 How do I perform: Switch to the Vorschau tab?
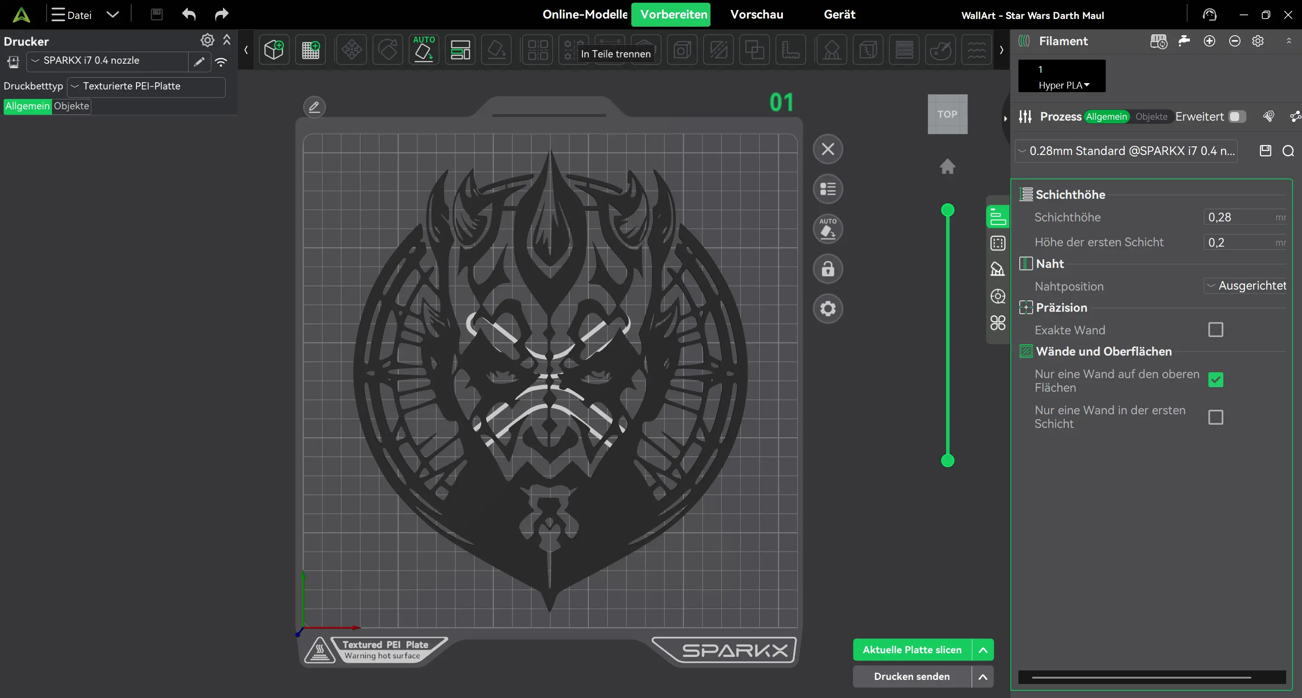[757, 14]
